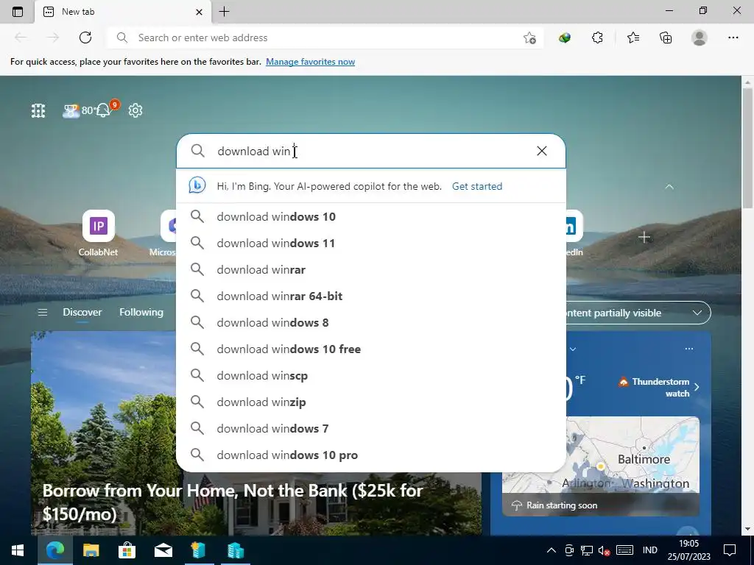Expand weather card location chevron
This screenshot has height=565, width=754.
click(572, 349)
